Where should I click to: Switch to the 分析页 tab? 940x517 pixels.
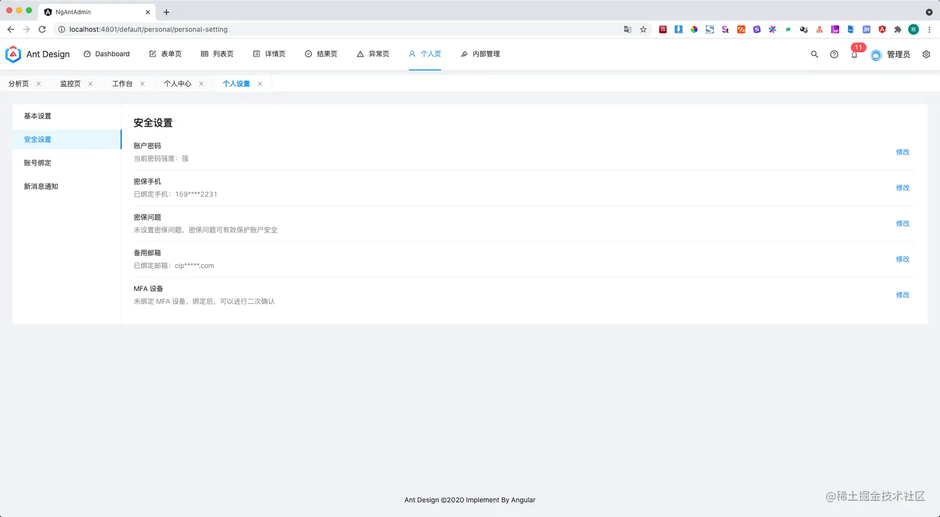[19, 84]
